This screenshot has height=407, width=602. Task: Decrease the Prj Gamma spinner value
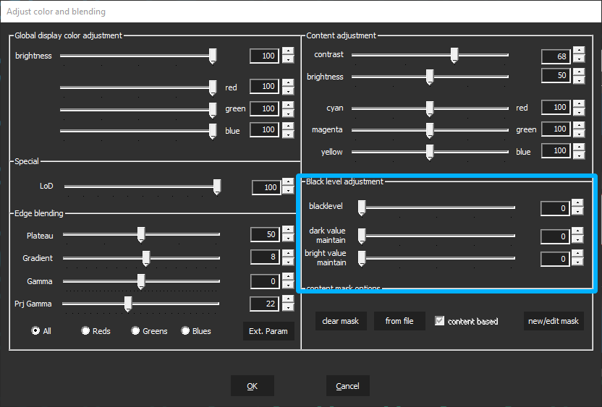point(288,308)
